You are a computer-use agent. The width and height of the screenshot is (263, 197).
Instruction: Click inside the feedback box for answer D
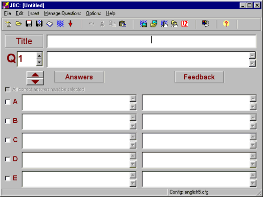click(x=196, y=160)
